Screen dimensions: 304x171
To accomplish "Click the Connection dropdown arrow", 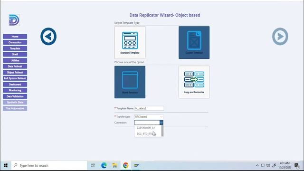I will (x=161, y=123).
